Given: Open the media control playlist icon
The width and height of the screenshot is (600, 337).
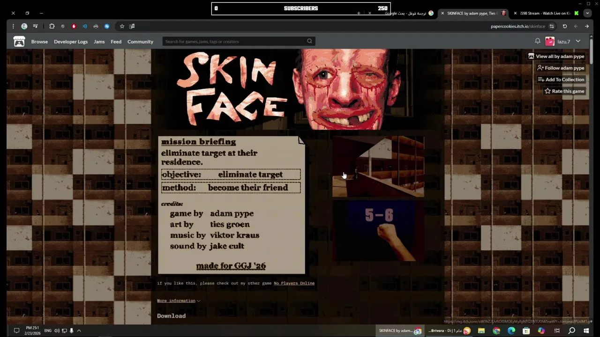Looking at the screenshot, I should pos(35,26).
